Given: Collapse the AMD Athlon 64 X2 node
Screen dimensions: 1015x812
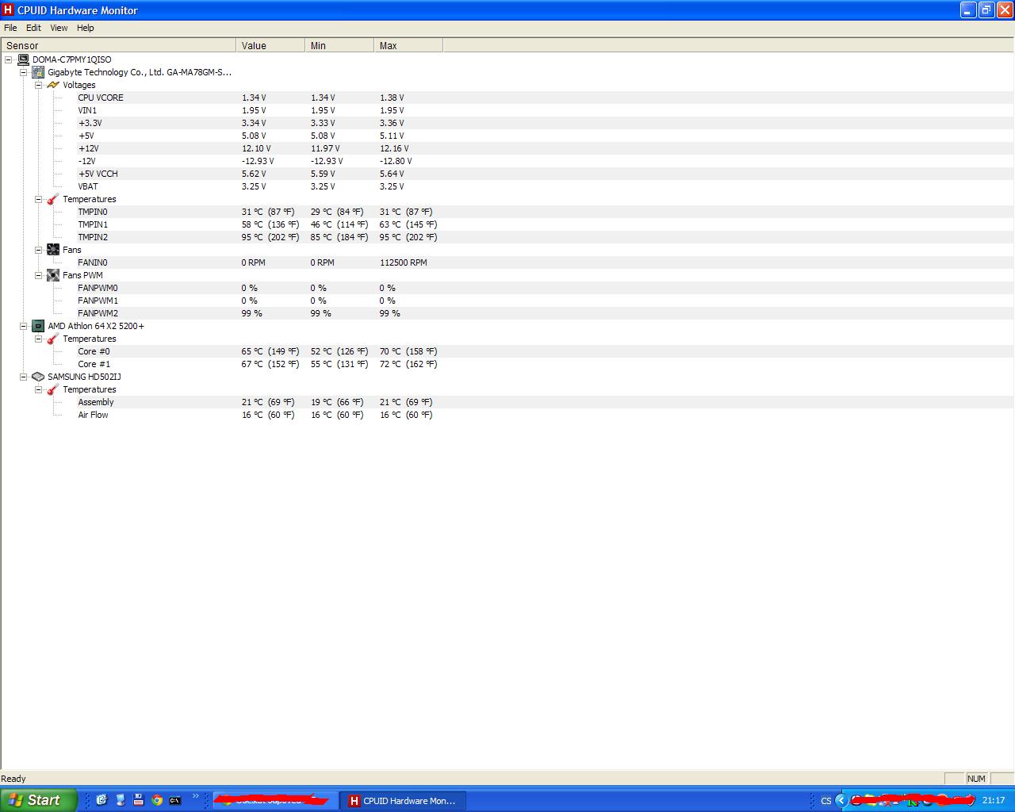Looking at the screenshot, I should point(24,326).
